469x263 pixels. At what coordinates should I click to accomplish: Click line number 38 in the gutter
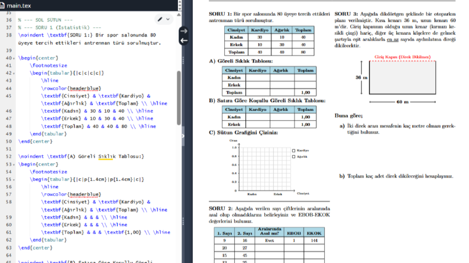click(x=9, y=35)
